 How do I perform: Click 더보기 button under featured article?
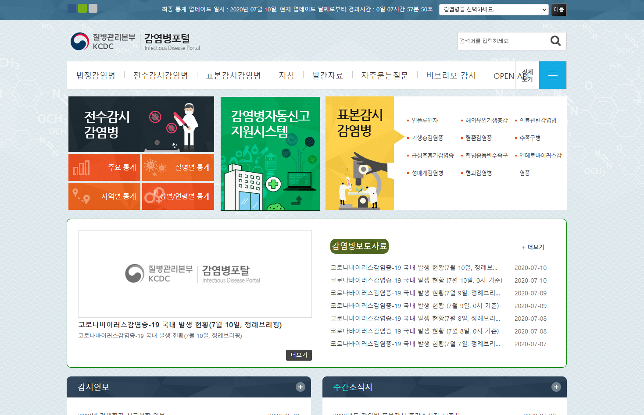299,355
